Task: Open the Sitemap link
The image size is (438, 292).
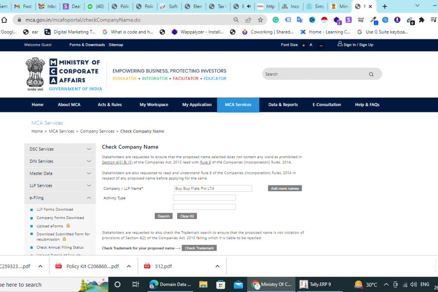Action: pos(116,45)
